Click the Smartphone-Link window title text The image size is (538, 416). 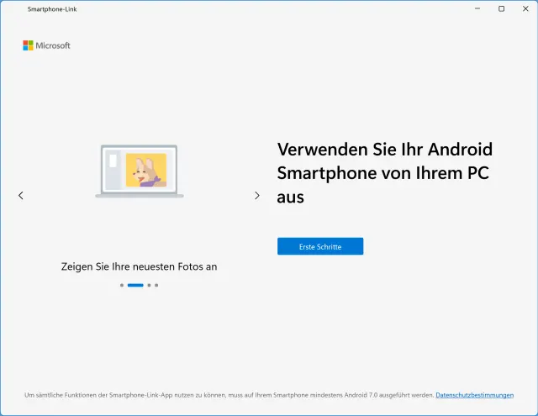tap(52, 9)
